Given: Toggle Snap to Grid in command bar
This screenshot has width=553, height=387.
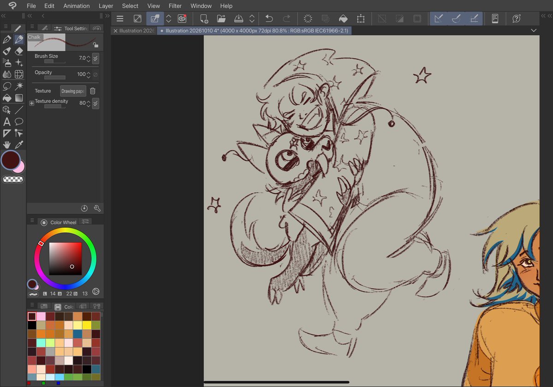Looking at the screenshot, I should [474, 19].
